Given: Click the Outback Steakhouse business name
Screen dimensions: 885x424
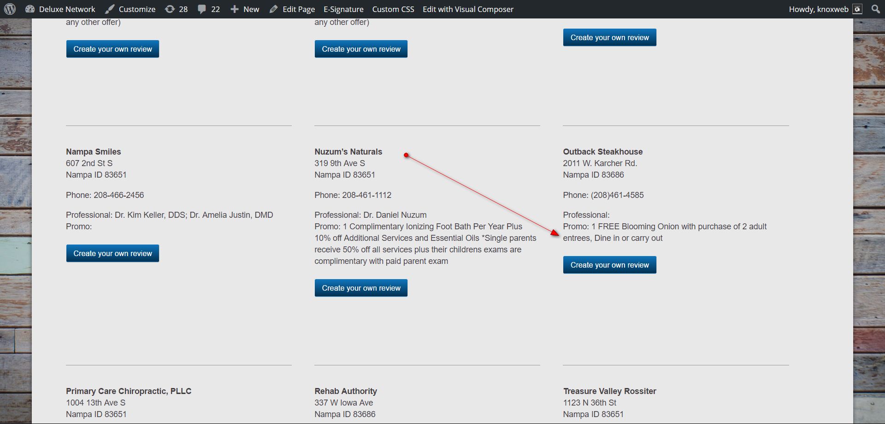Looking at the screenshot, I should pyautogui.click(x=602, y=152).
